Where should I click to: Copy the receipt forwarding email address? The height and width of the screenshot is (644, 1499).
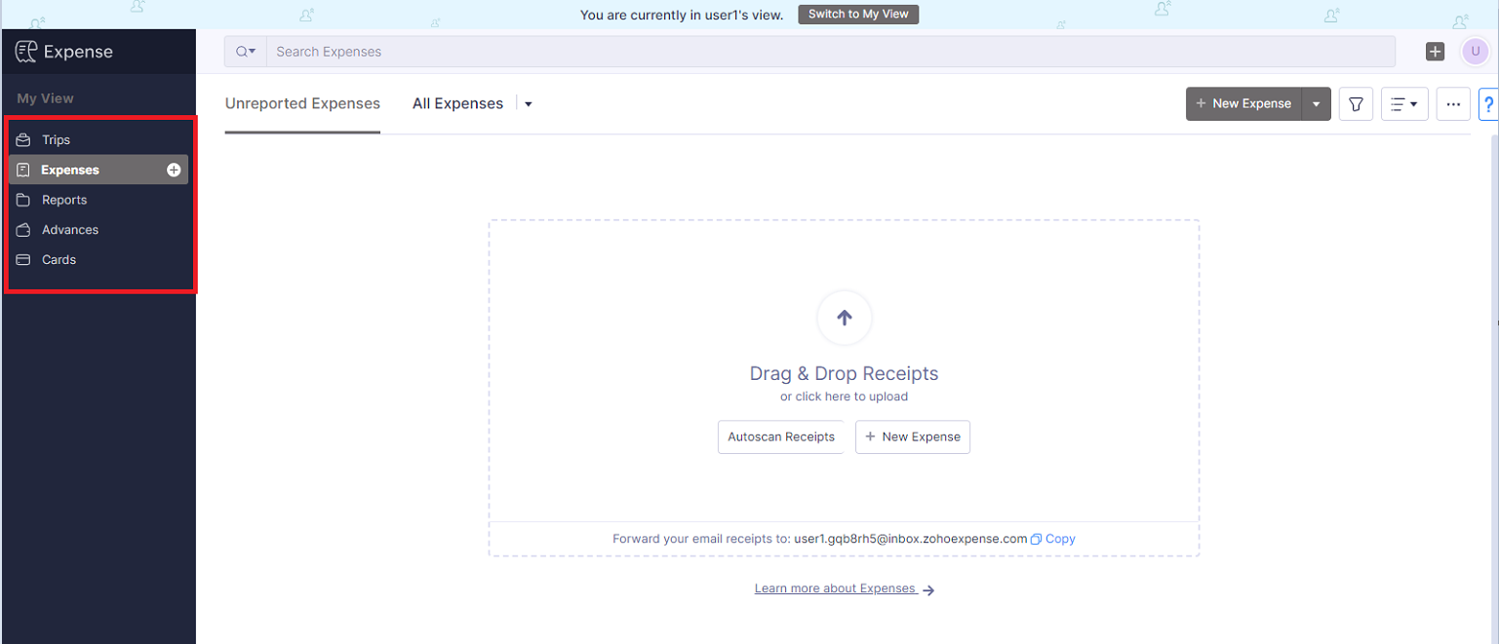[x=1053, y=539]
